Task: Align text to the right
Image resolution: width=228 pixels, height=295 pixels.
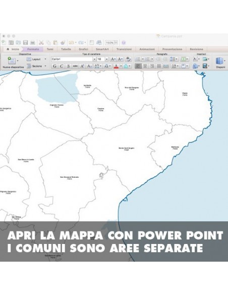Action: (152, 66)
